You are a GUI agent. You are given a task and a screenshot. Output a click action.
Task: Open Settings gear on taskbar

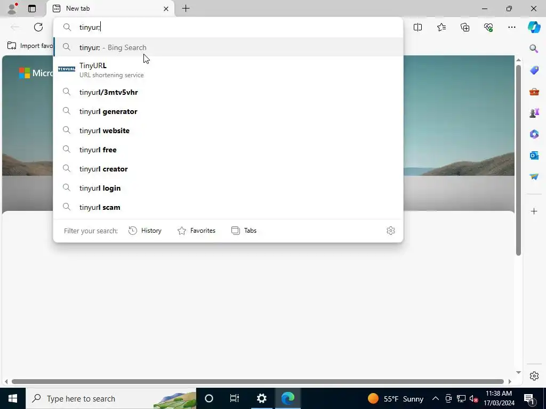[261, 398]
